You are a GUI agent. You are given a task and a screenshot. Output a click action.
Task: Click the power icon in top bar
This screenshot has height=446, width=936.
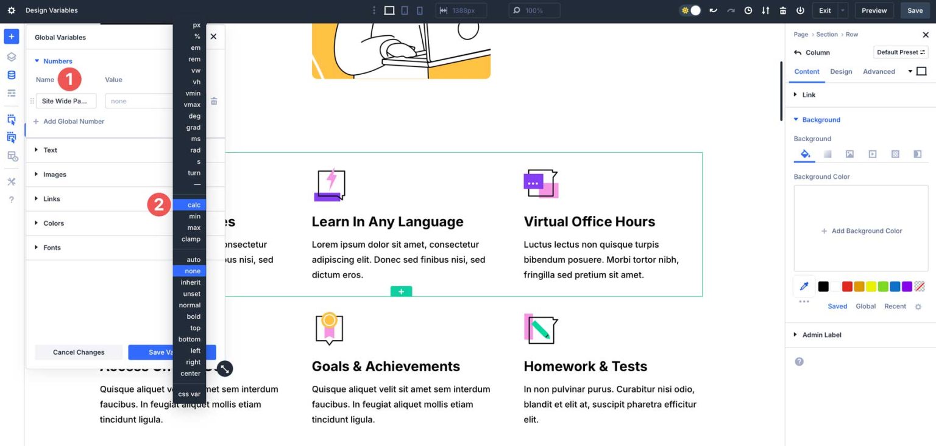tap(800, 10)
